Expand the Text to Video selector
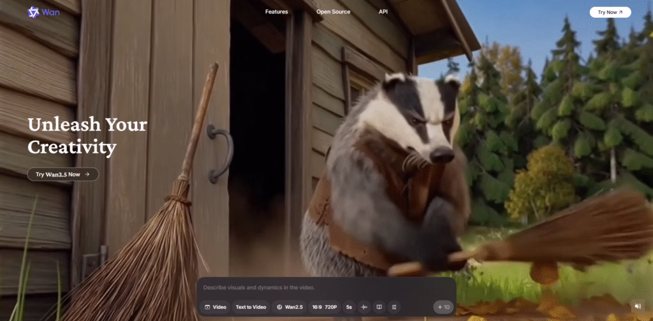Image resolution: width=653 pixels, height=321 pixels. (251, 307)
